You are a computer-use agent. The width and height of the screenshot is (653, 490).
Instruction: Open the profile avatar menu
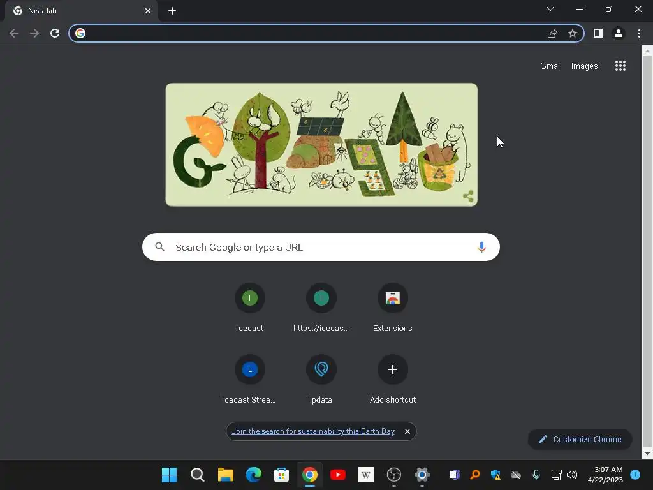coord(619,33)
